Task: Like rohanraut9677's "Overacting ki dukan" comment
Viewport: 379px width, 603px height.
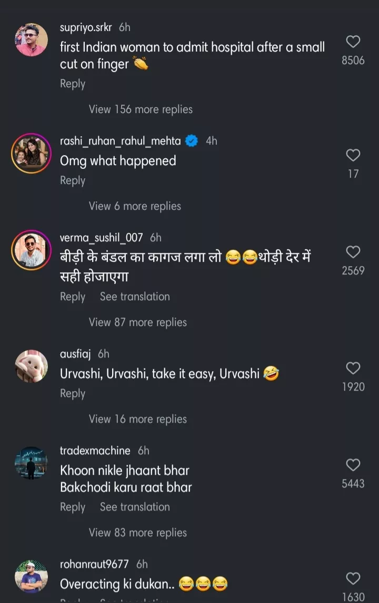Action: point(353,579)
